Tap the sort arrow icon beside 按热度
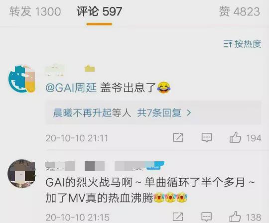The height and width of the screenshot is (223, 269). [228, 44]
